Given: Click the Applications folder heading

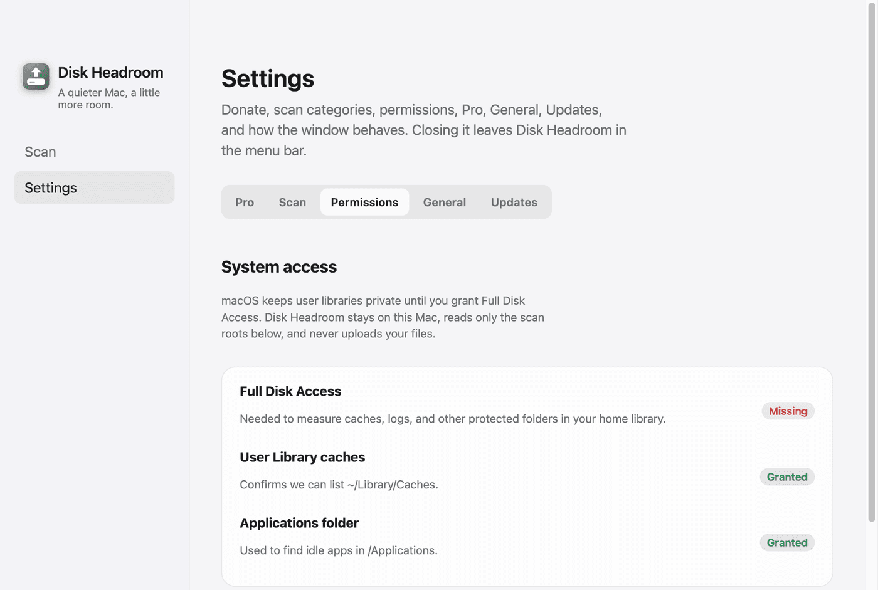Looking at the screenshot, I should [299, 523].
